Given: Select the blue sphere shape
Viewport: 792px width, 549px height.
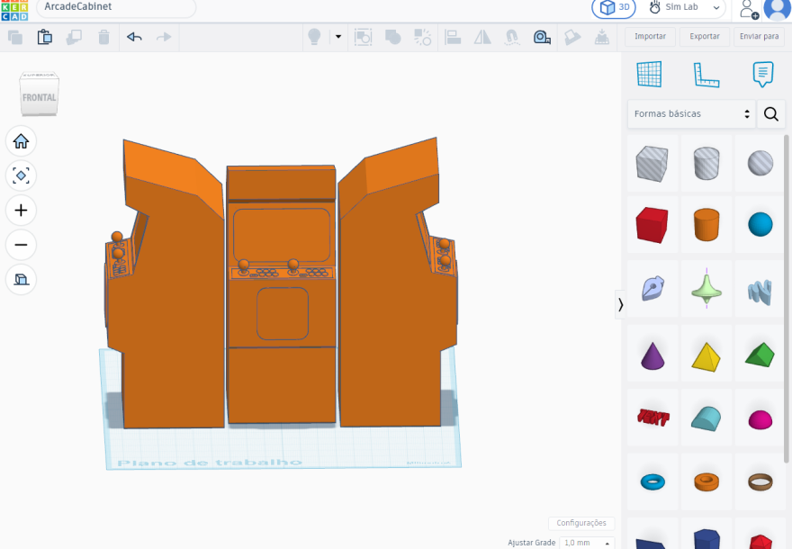Looking at the screenshot, I should 760,225.
